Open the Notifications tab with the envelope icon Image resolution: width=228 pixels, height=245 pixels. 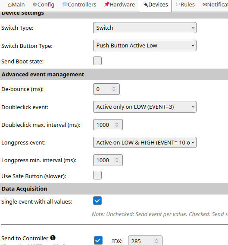(x=215, y=5)
